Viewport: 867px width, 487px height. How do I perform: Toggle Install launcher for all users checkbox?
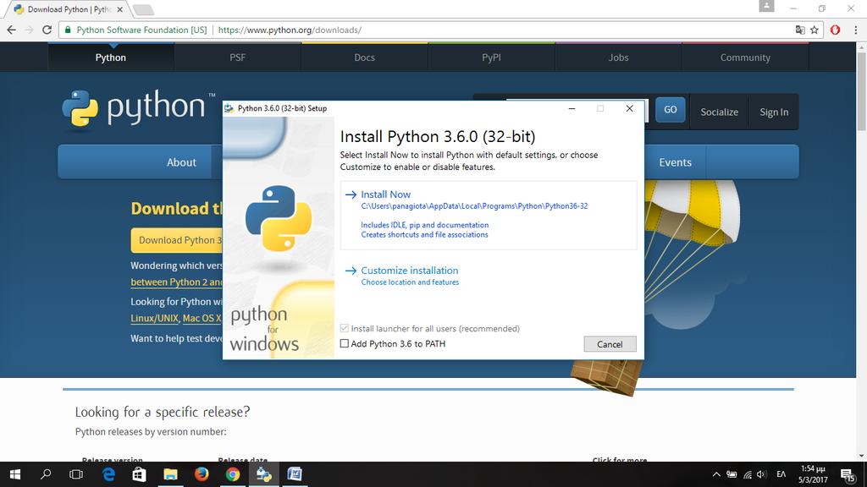pos(345,329)
